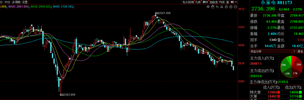This screenshot has width=304, height=100.
Task: Open the 多周期 multi-period tab
Action: [16, 2]
